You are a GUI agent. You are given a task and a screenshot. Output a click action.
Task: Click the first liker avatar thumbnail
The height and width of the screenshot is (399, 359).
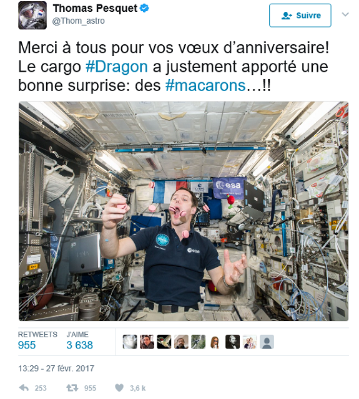point(130,342)
